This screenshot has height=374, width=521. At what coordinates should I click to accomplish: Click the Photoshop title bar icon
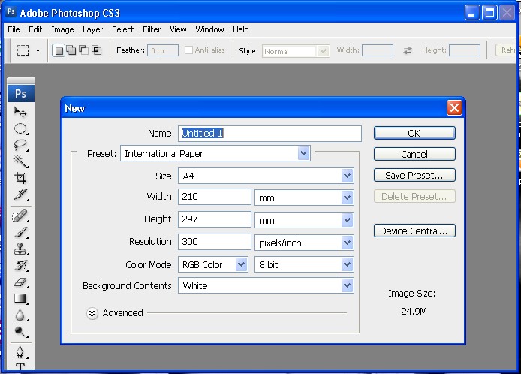[11, 12]
